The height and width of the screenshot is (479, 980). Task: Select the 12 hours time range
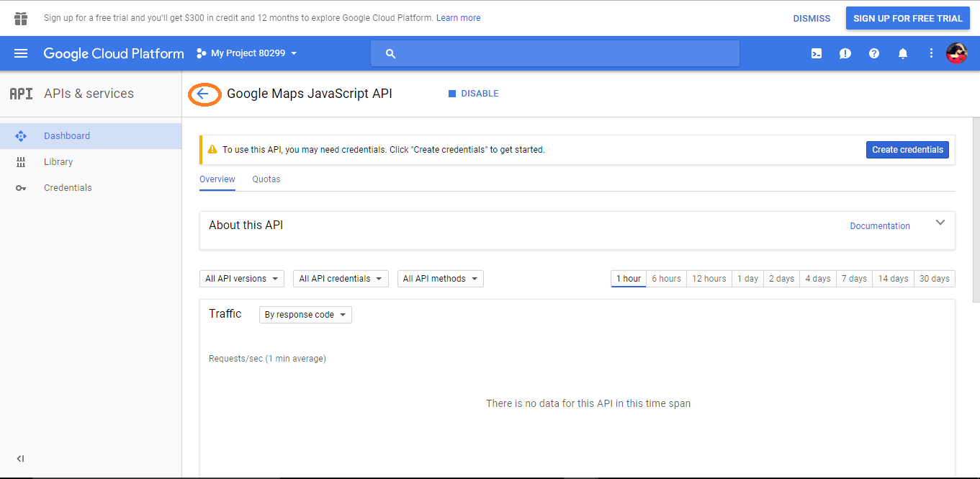point(709,279)
